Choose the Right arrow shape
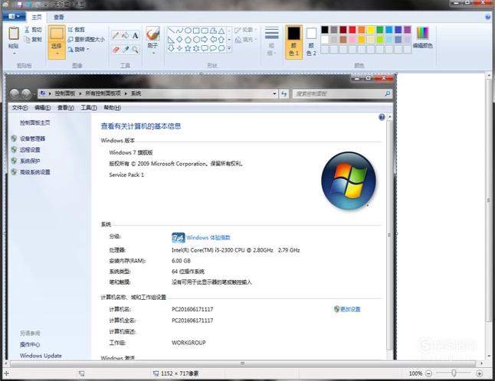This screenshot has height=381, width=495. 205,40
